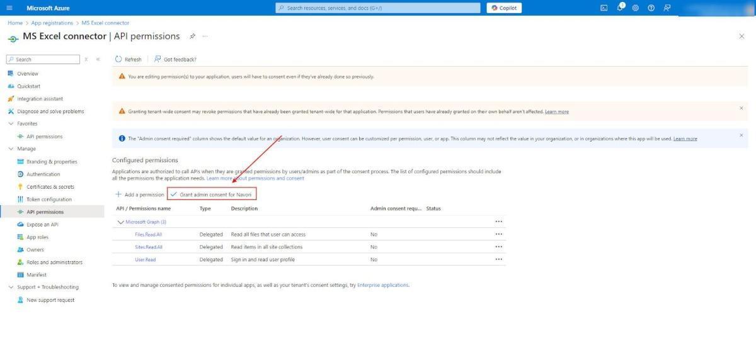The height and width of the screenshot is (358, 756).
Task: Open Certificates & secrets
Action: pyautogui.click(x=50, y=187)
